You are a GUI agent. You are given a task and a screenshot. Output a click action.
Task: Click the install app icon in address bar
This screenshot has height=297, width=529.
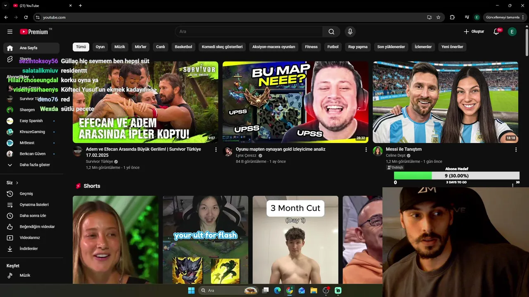(x=429, y=17)
